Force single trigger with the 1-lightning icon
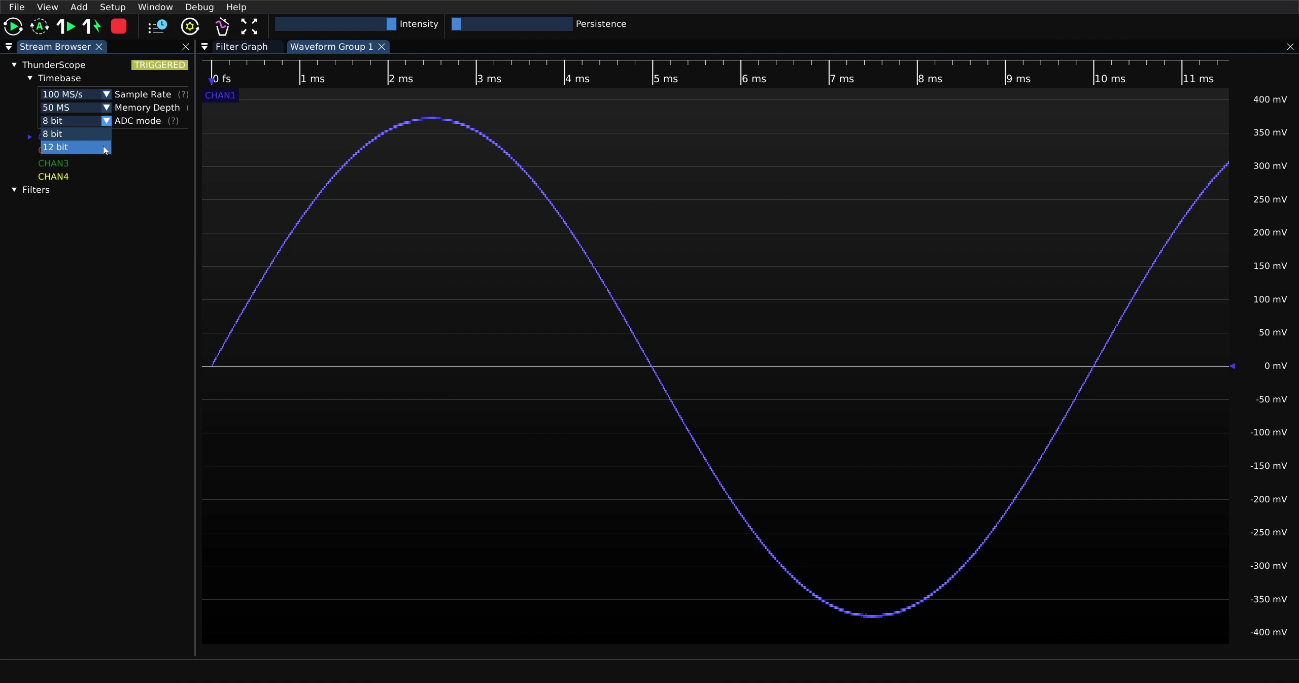The width and height of the screenshot is (1299, 683). (92, 26)
